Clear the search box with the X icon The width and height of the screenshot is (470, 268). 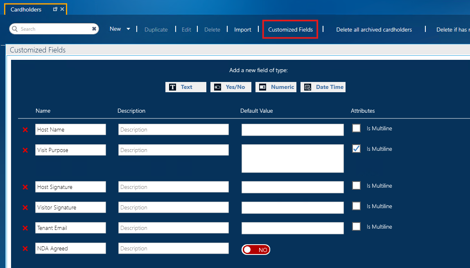[x=94, y=29]
